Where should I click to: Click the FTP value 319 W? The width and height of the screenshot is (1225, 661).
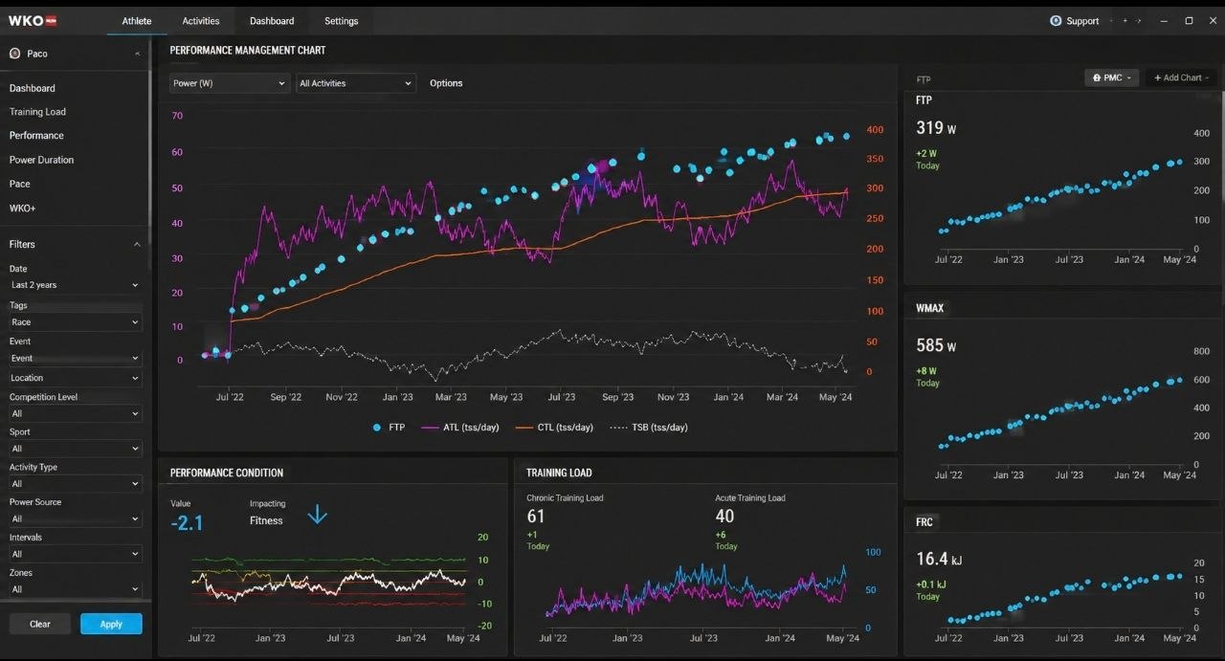pos(936,128)
